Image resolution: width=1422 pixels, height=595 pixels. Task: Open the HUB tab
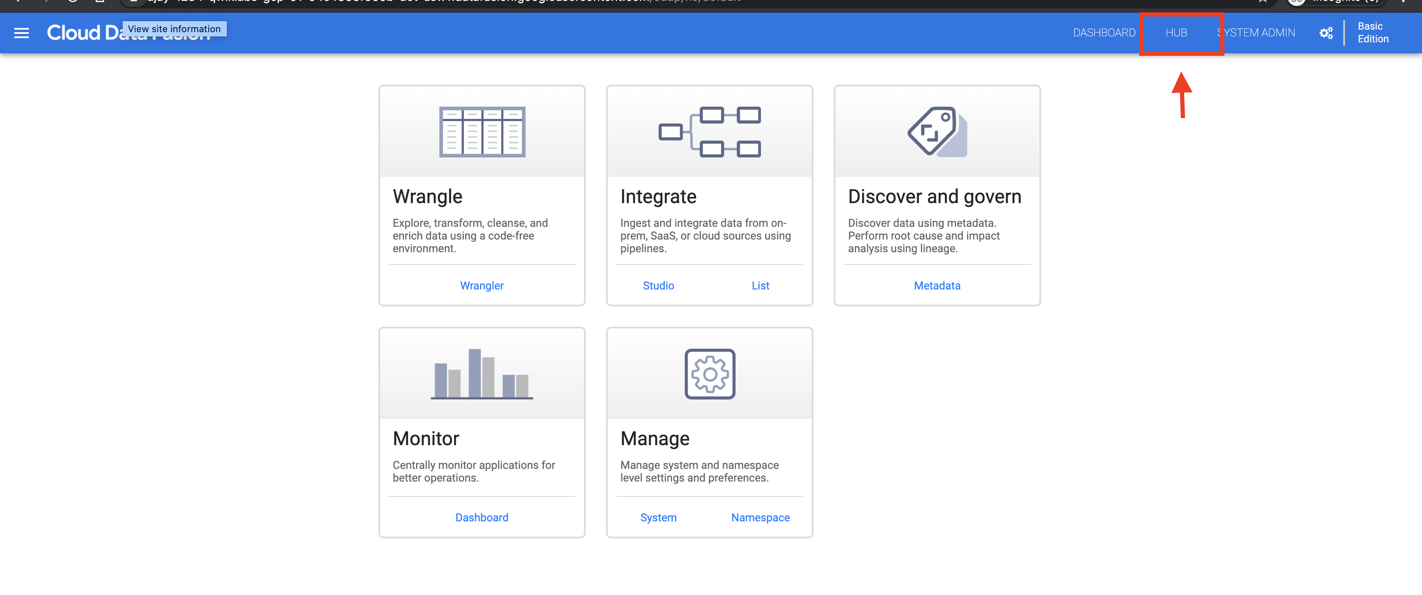[1177, 33]
